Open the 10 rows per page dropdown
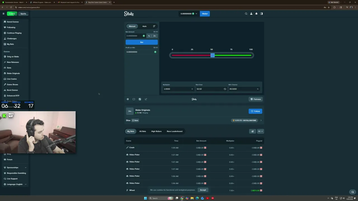358x201 pixels. [x=260, y=131]
